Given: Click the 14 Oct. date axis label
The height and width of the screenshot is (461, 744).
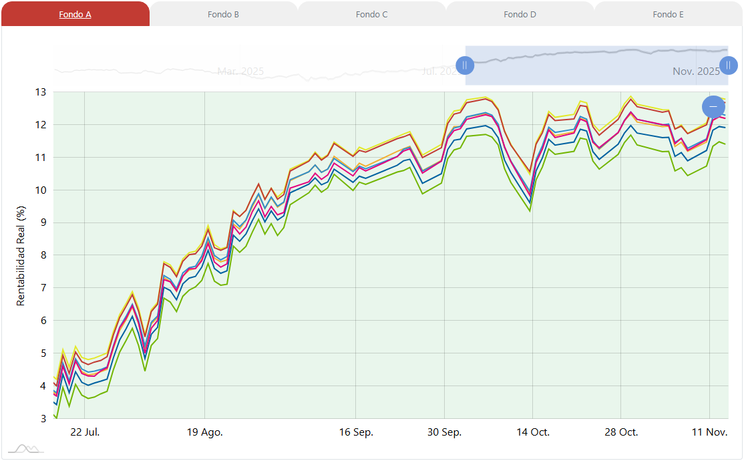Looking at the screenshot, I should tap(532, 432).
